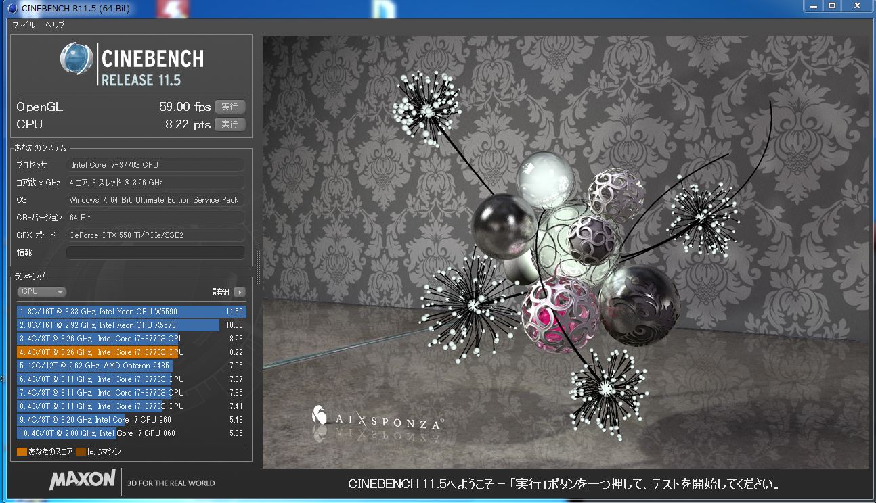Click the CINEBENCH app icon in title bar

click(x=12, y=9)
